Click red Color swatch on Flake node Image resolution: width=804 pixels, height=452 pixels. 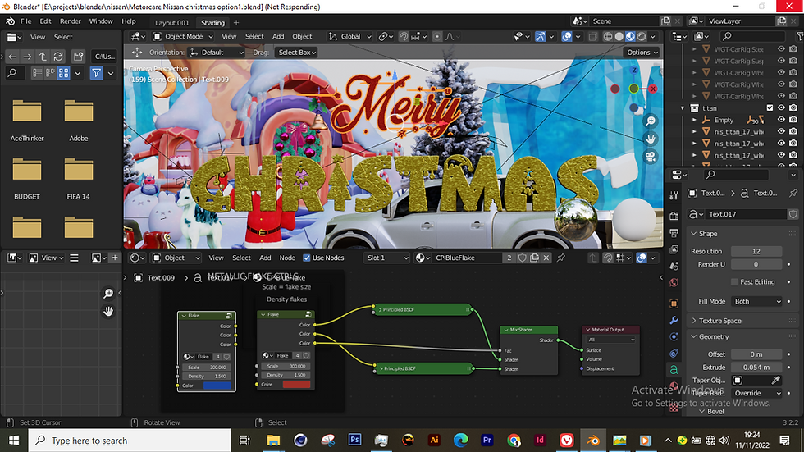[296, 385]
